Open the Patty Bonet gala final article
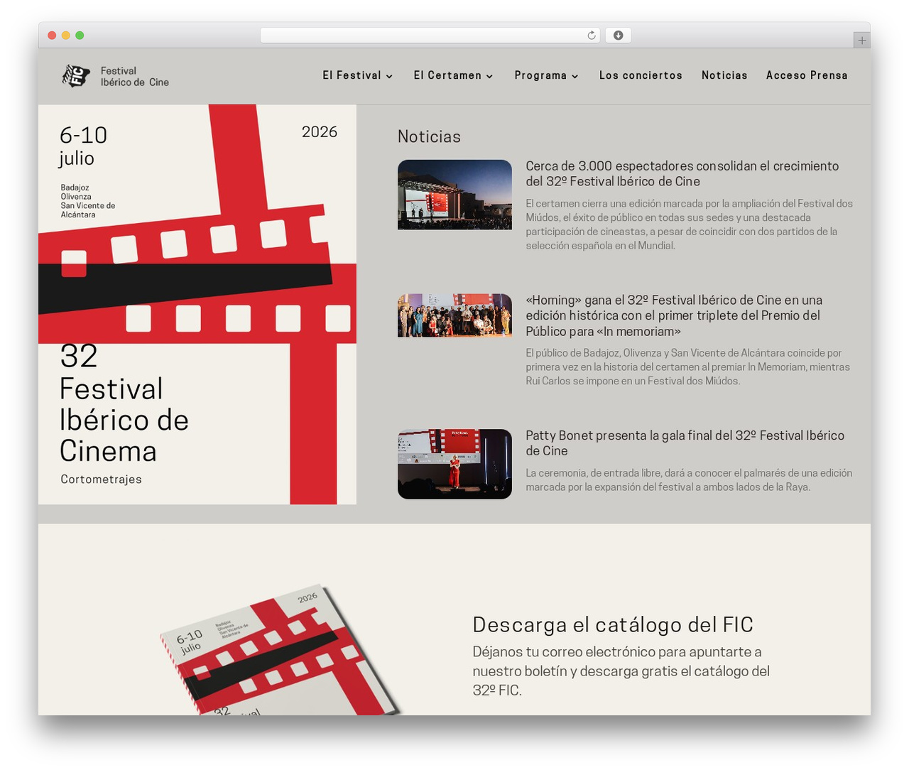 pos(685,443)
